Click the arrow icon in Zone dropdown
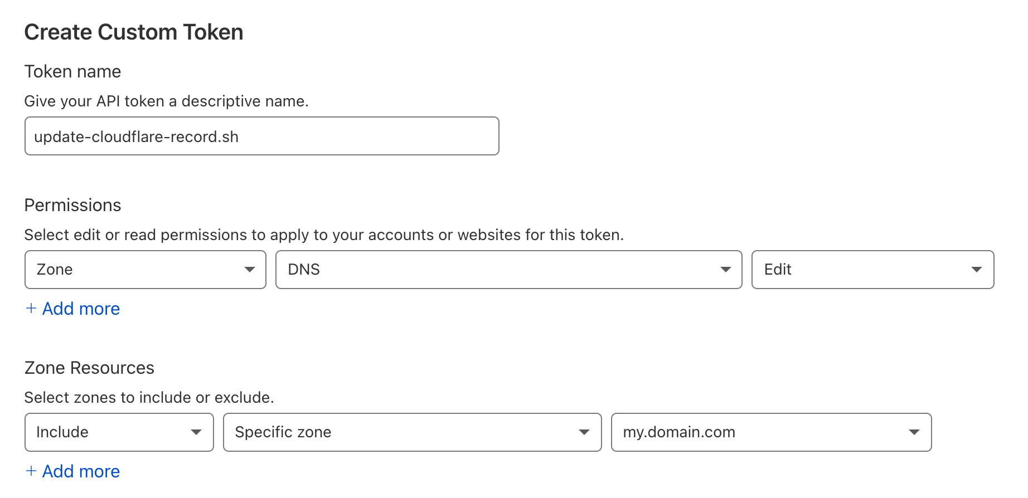This screenshot has height=498, width=1028. 250,270
